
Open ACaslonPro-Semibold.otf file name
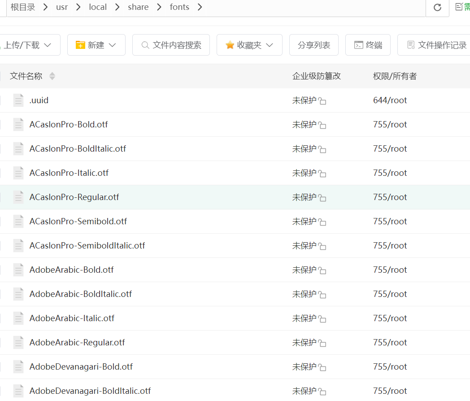click(78, 222)
